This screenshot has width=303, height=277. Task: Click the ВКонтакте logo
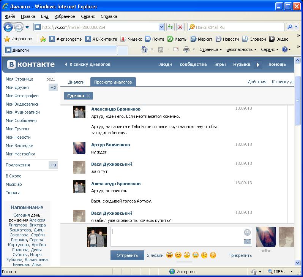31,64
